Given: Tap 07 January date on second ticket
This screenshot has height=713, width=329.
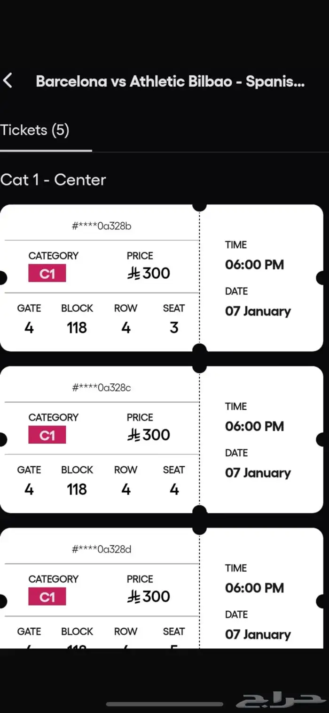Looking at the screenshot, I should pyautogui.click(x=258, y=473).
